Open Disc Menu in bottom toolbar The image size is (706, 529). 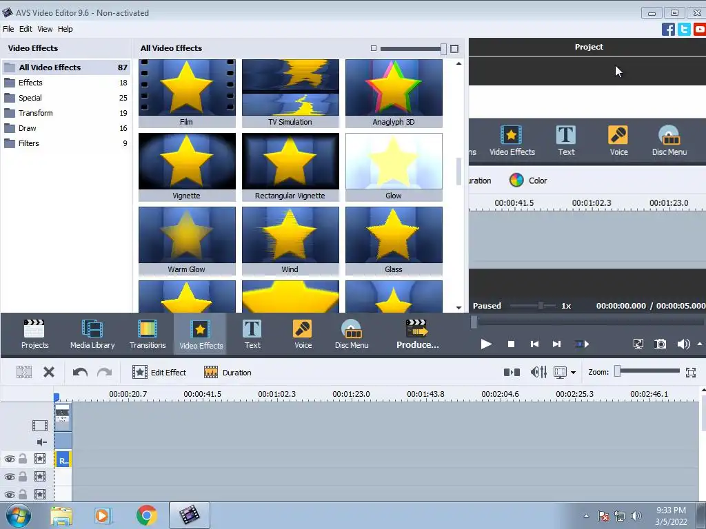pyautogui.click(x=352, y=334)
